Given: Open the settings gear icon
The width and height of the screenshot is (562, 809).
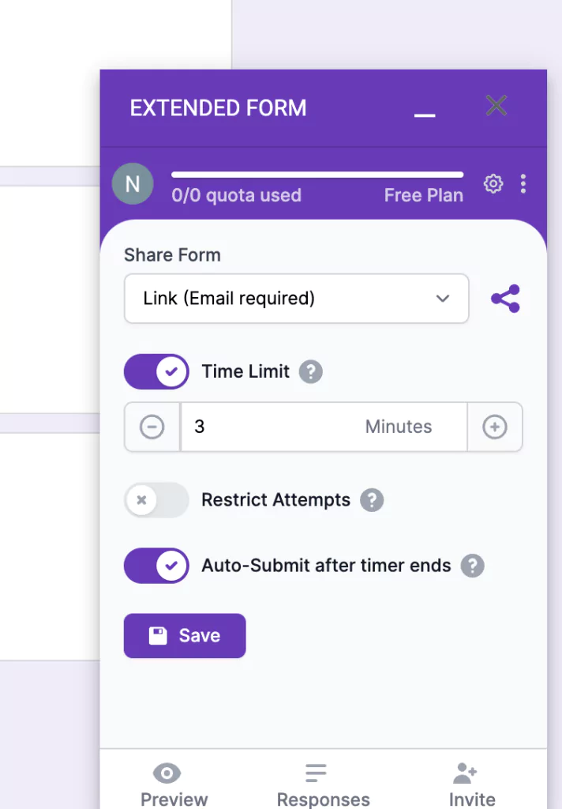Looking at the screenshot, I should pos(493,183).
